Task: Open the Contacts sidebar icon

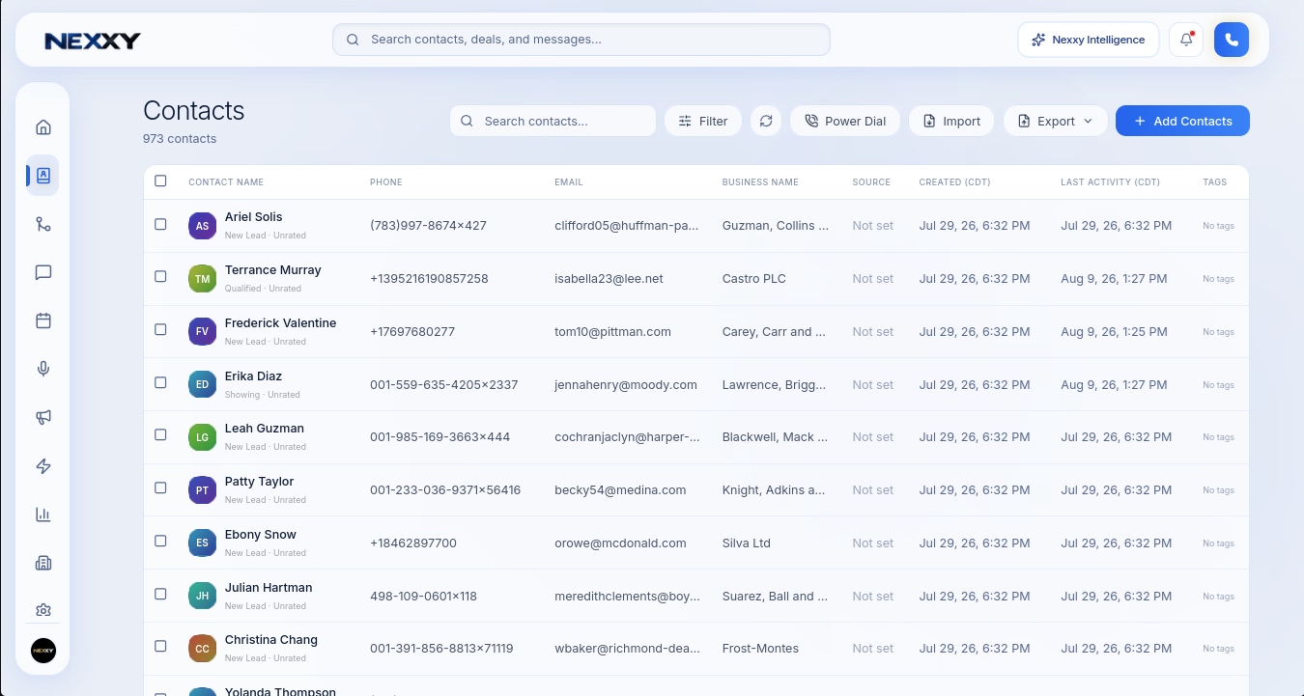Action: (43, 176)
